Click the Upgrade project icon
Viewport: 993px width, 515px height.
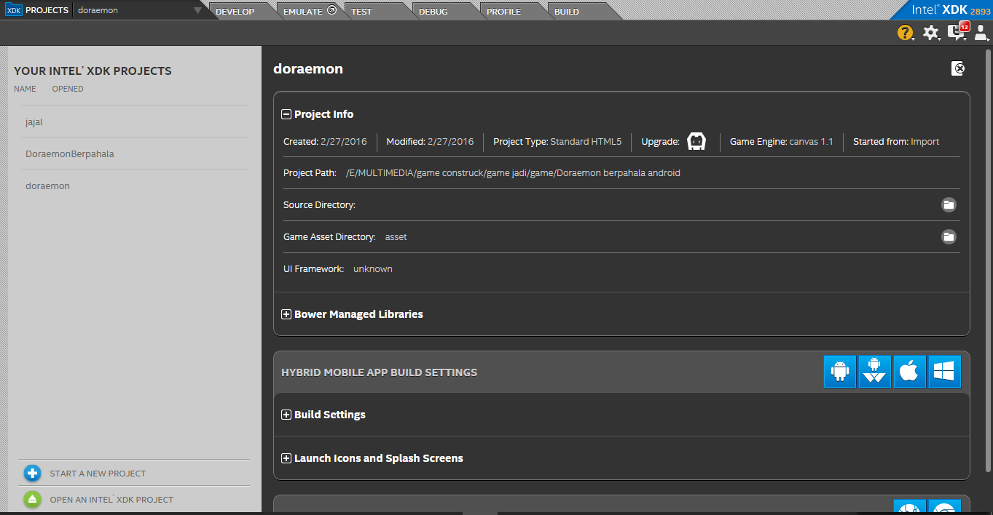pos(696,142)
